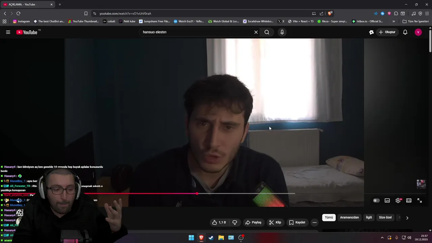Open Petit tube bookmark
The height and width of the screenshot is (243, 432).
point(127,21)
